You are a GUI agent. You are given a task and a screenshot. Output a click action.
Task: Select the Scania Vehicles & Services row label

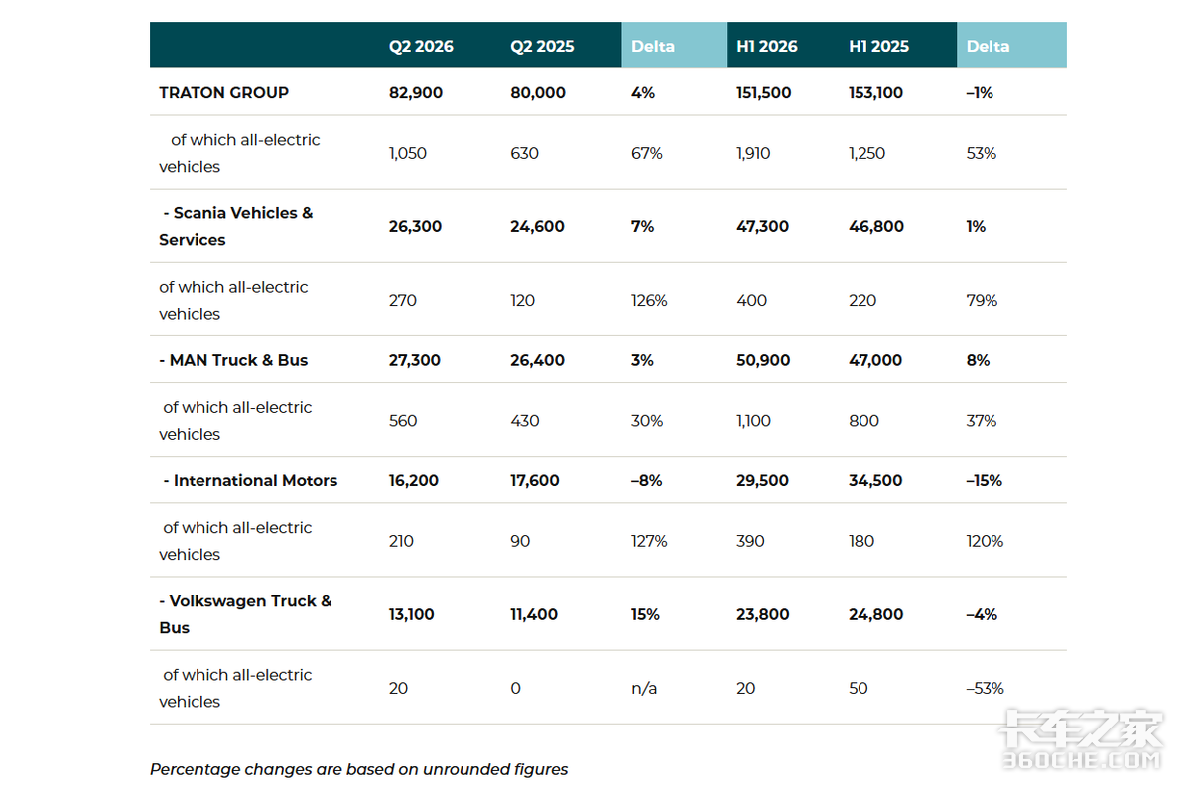coord(235,226)
